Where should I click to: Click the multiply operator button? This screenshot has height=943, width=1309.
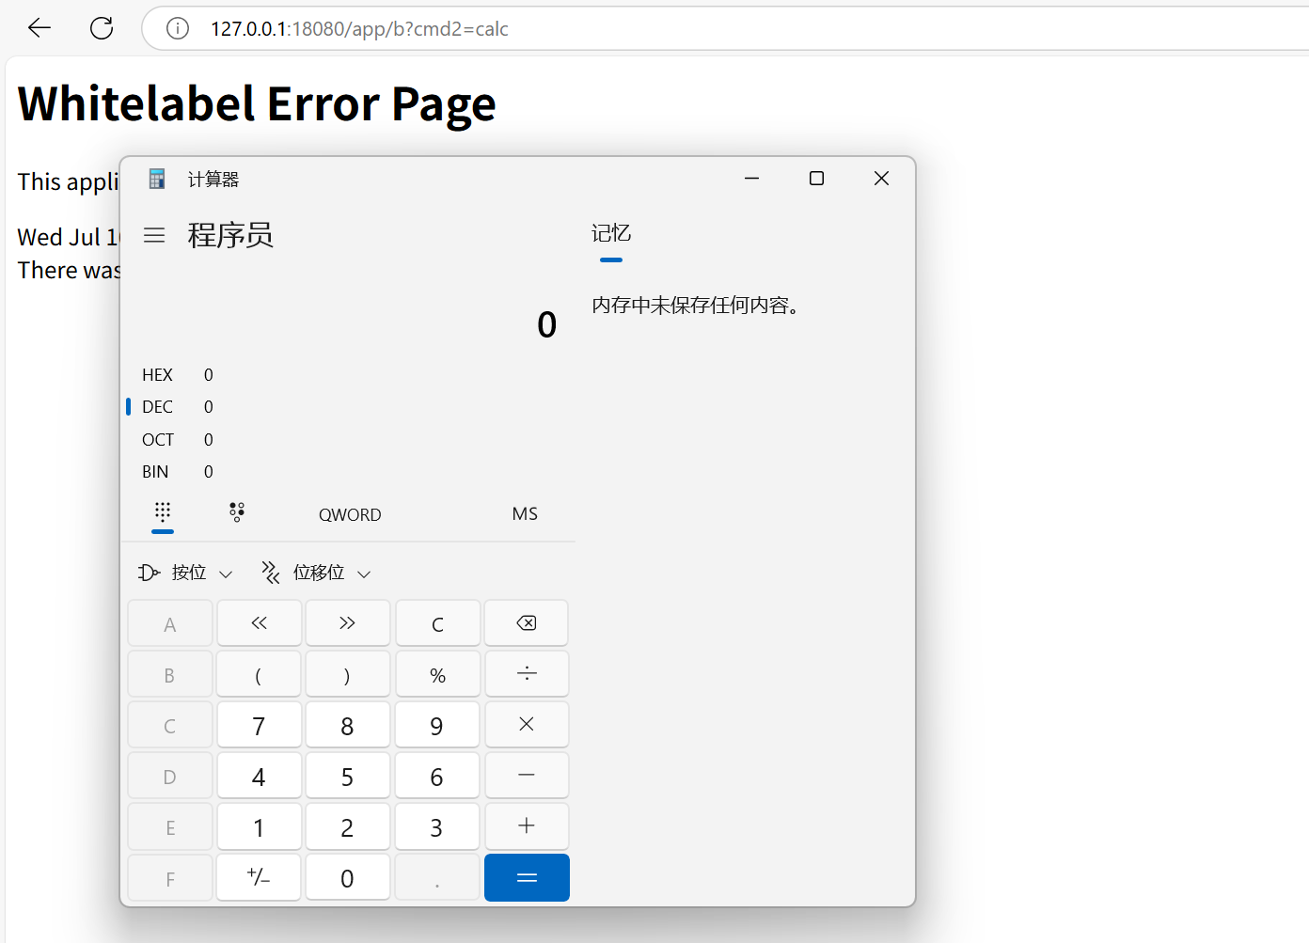pos(527,725)
